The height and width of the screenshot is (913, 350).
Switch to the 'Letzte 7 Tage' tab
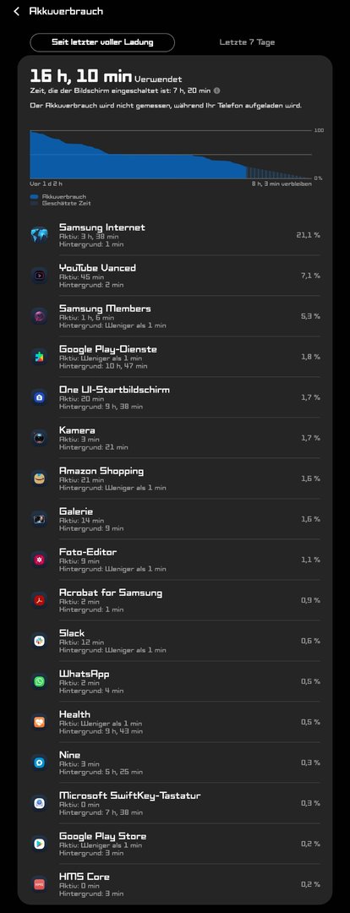click(x=247, y=42)
